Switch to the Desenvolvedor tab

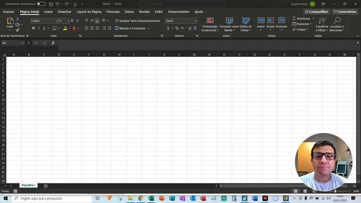click(x=179, y=12)
